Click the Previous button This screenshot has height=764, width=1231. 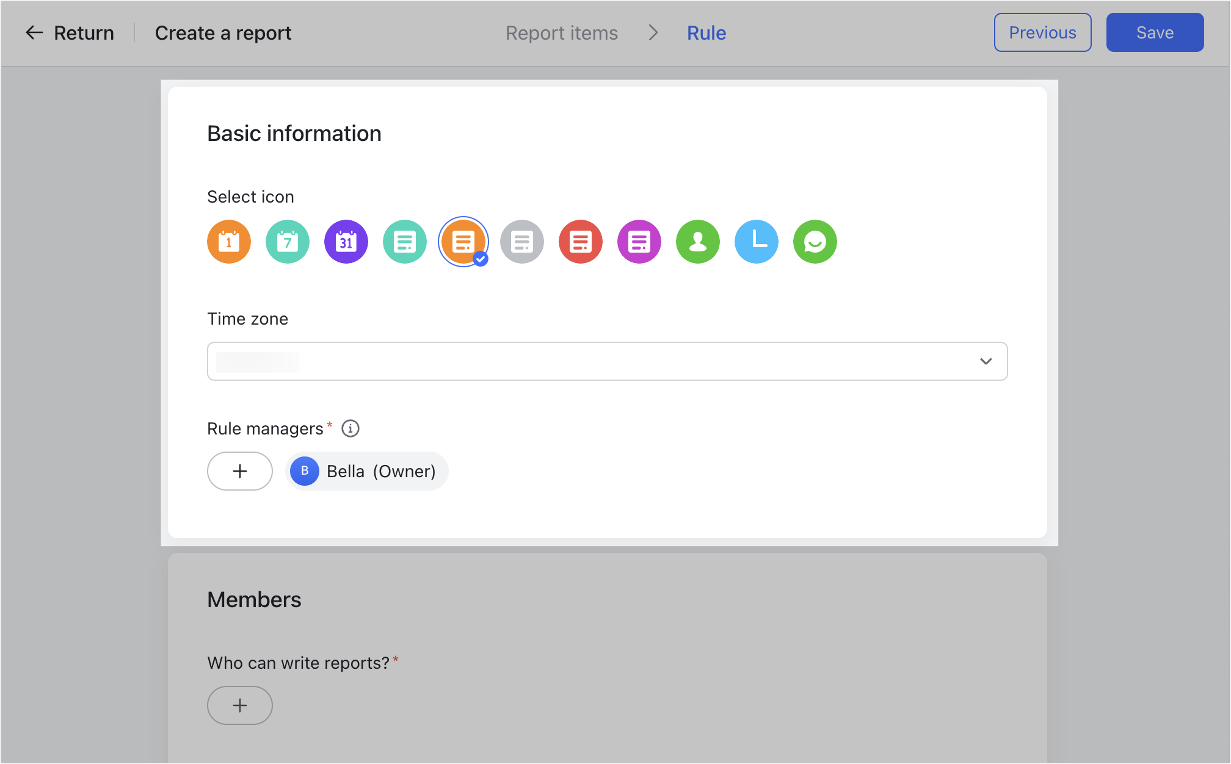pos(1042,32)
